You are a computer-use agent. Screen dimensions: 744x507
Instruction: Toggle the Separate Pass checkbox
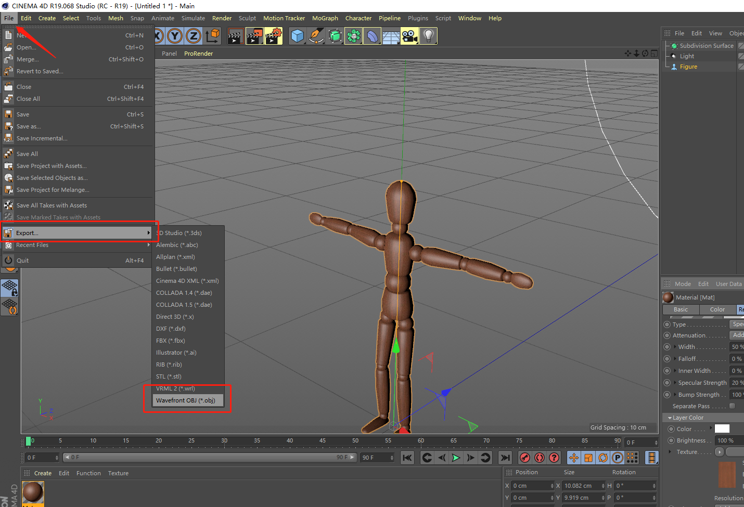pyautogui.click(x=732, y=406)
